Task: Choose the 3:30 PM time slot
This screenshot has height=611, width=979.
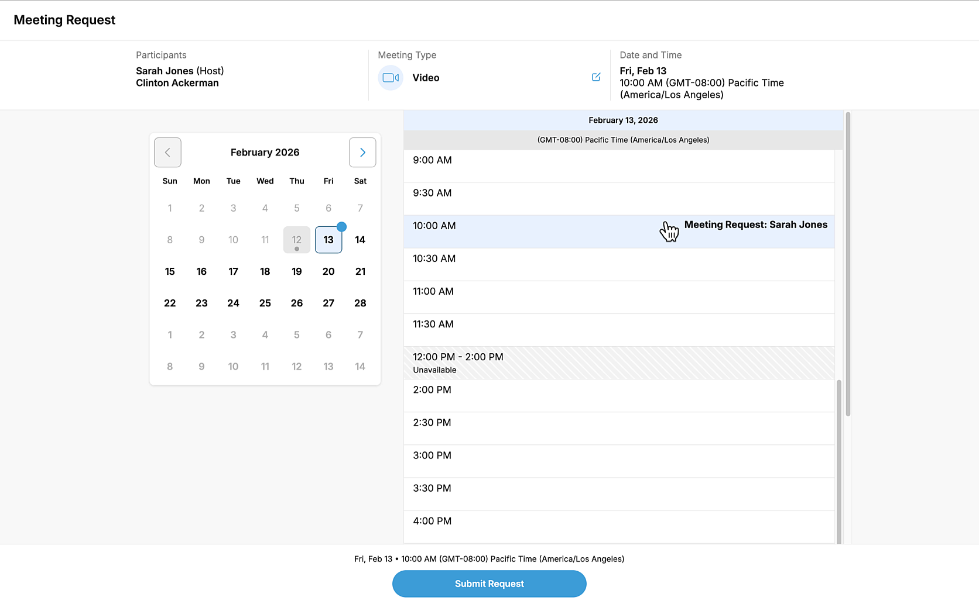Action: (619, 493)
